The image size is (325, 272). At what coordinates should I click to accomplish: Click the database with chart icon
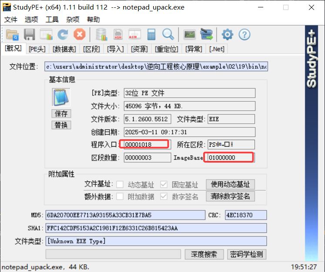[x=101, y=35]
